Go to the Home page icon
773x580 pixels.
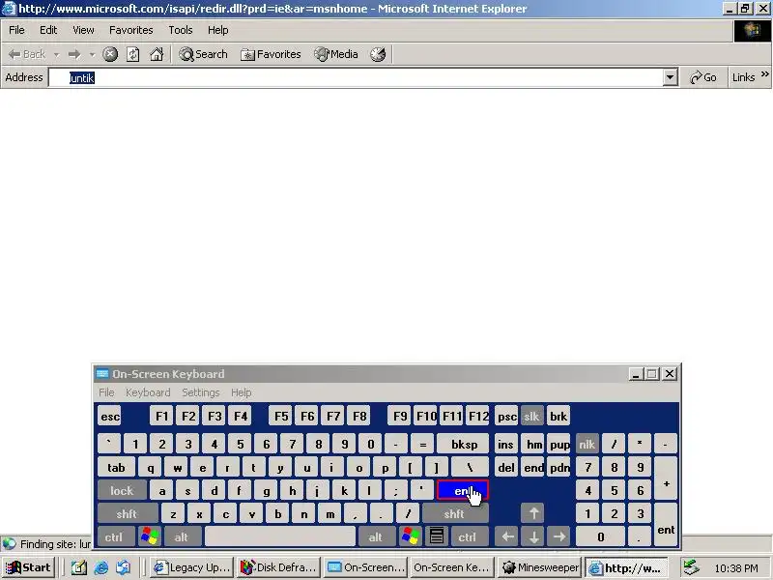157,54
